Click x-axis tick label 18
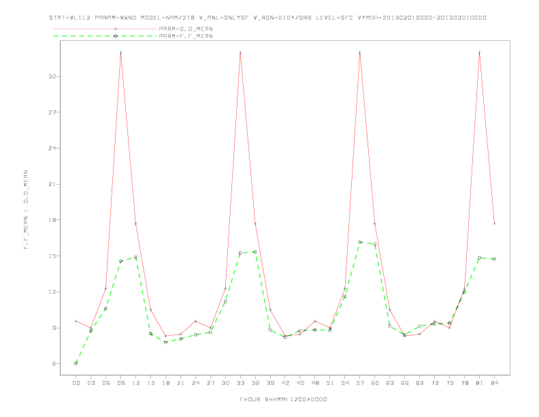 coord(165,383)
